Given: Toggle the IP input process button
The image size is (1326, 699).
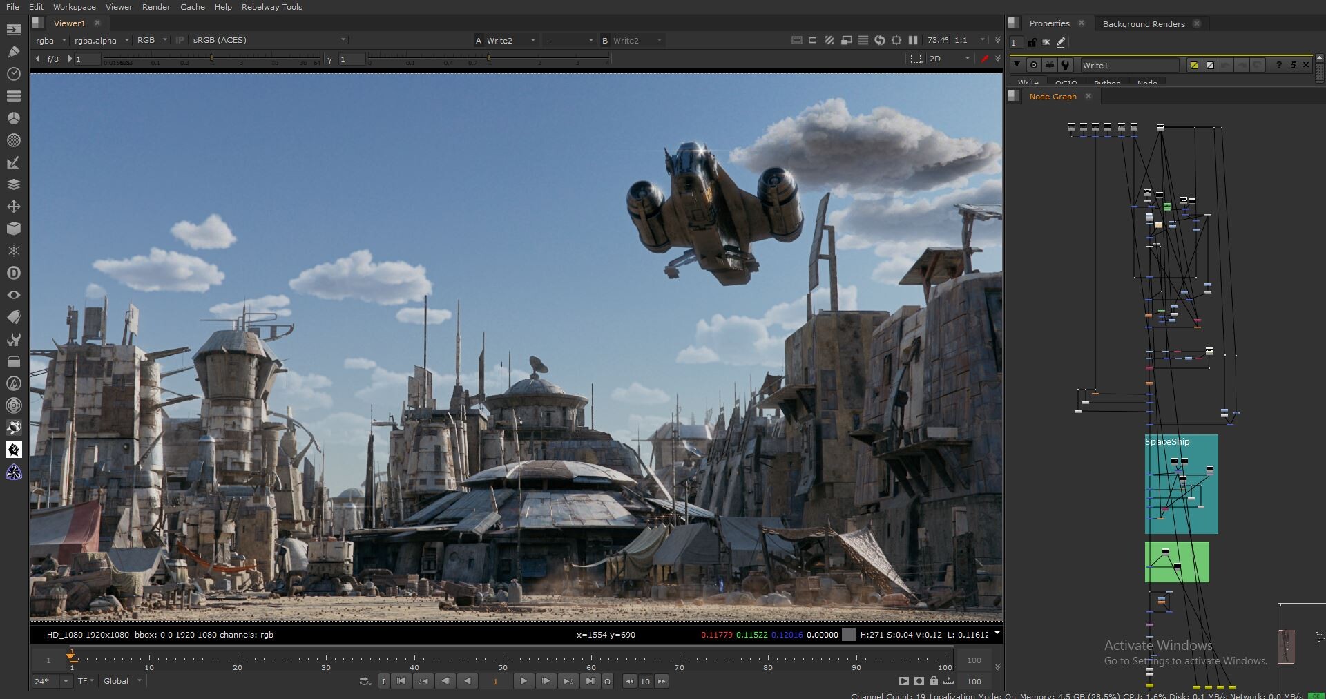Looking at the screenshot, I should coord(180,40).
